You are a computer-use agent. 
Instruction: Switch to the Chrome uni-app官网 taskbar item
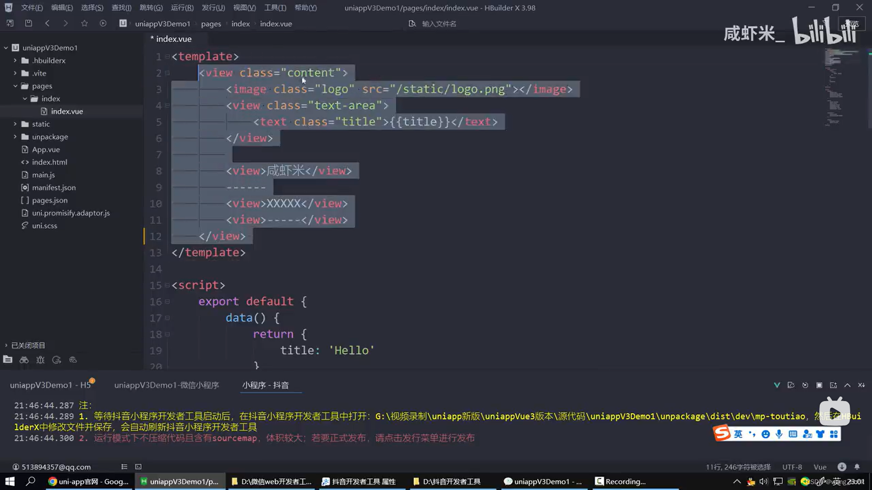pos(89,481)
